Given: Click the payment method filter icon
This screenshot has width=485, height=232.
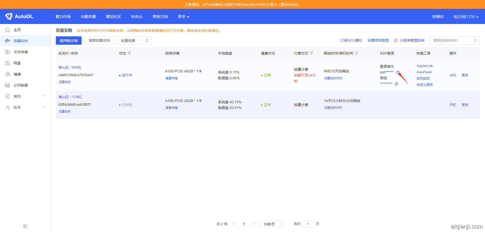Looking at the screenshot, I should pos(311,53).
